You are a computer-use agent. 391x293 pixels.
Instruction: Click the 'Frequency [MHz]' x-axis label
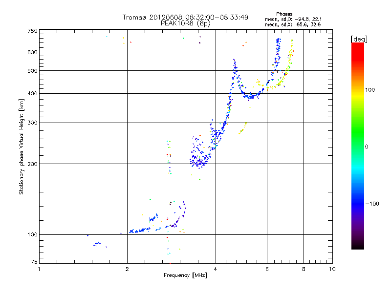coord(185,275)
